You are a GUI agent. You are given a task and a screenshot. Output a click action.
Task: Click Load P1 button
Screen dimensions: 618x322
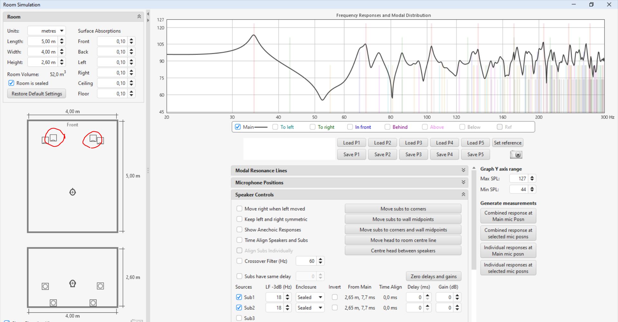pyautogui.click(x=351, y=143)
